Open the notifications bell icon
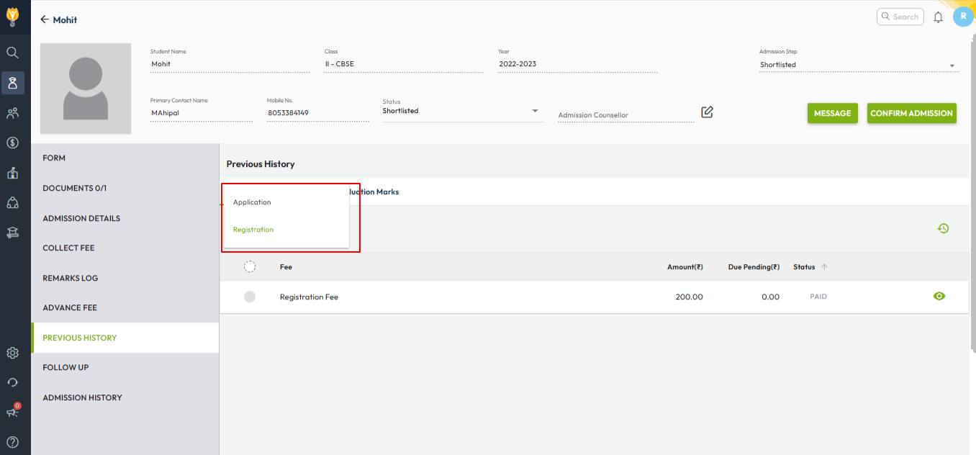Screen dimensions: 976x455 point(938,17)
